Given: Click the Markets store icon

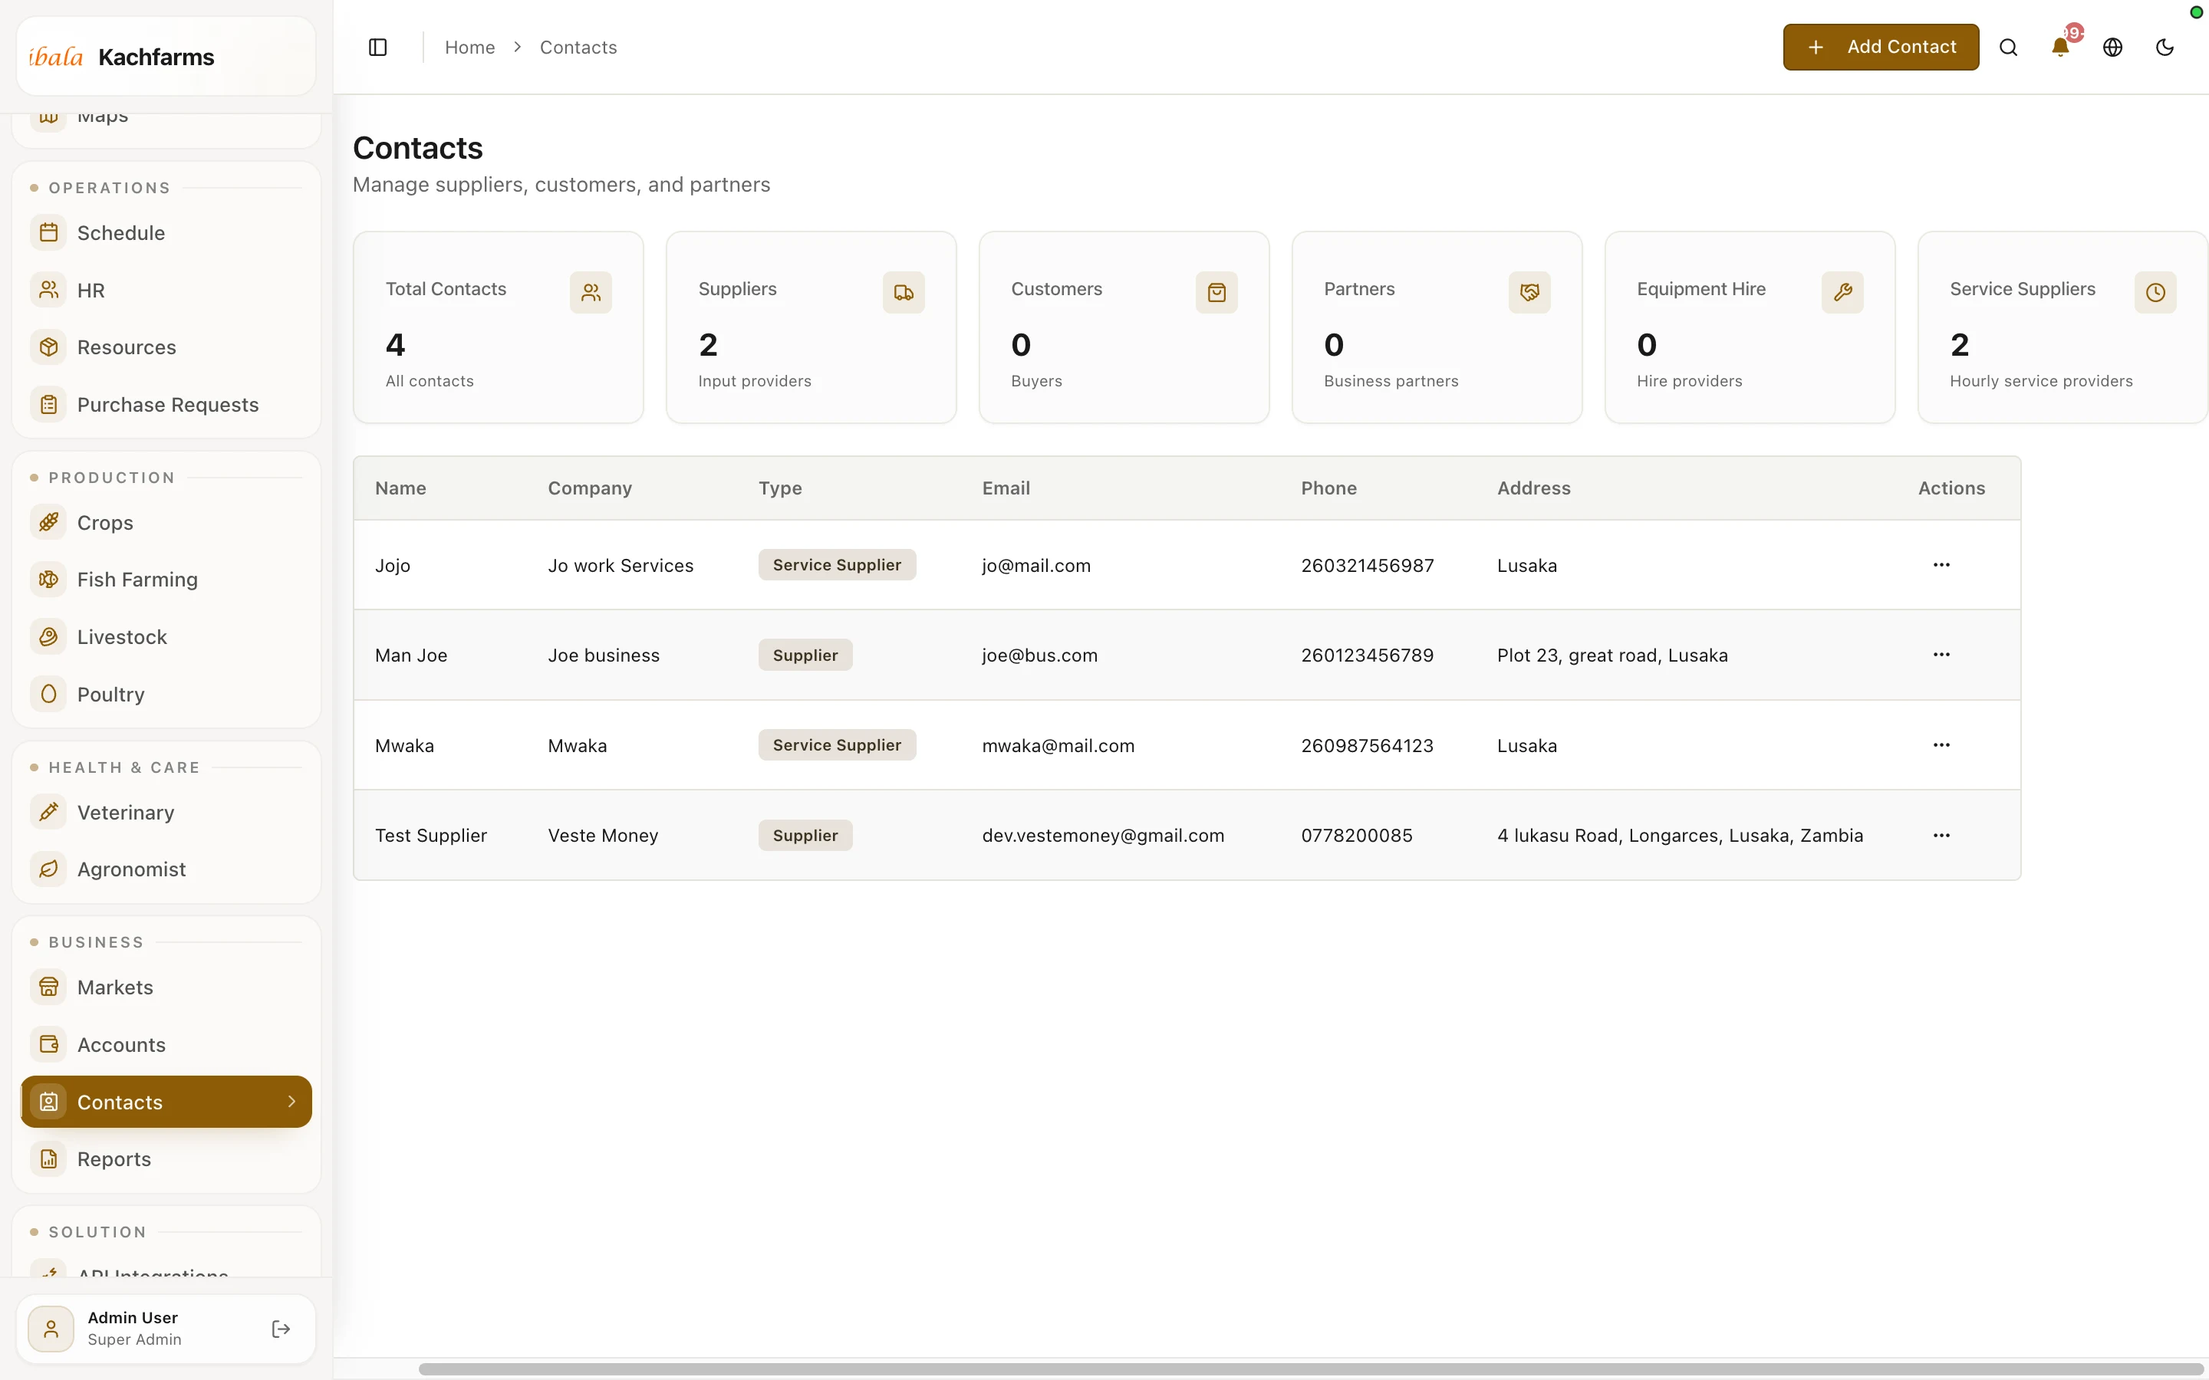Looking at the screenshot, I should pyautogui.click(x=48, y=987).
